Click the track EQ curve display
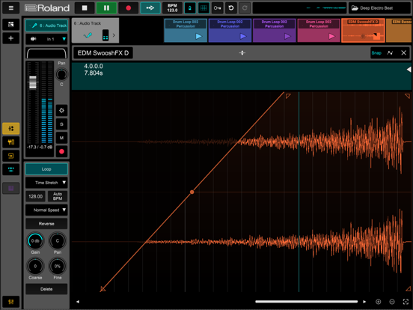Image resolution: width=413 pixels, height=310 pixels. tap(46, 53)
